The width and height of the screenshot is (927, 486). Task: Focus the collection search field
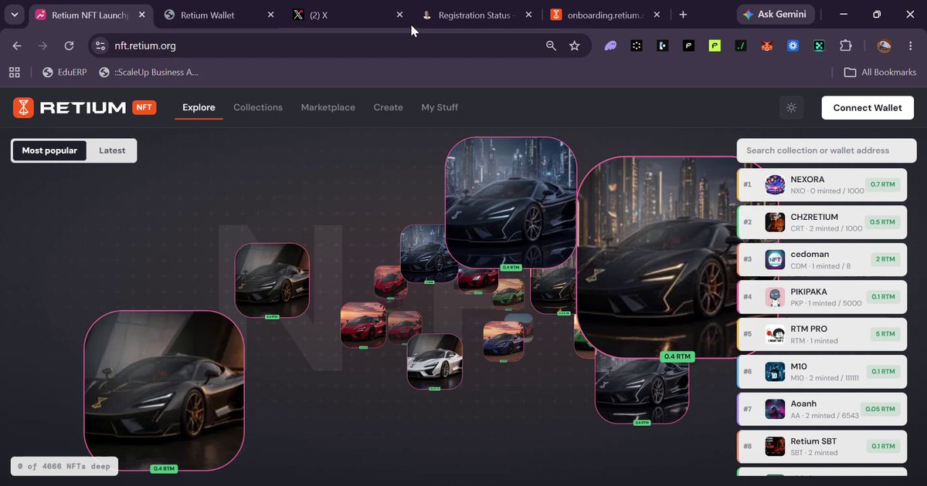click(x=827, y=150)
